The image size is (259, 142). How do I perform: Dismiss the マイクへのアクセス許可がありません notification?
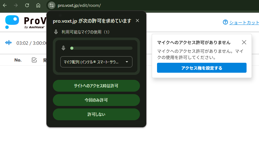point(244,42)
